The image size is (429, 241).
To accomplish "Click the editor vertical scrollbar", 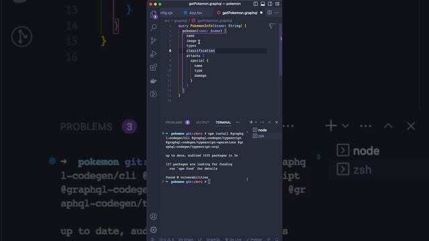I will (x=280, y=49).
